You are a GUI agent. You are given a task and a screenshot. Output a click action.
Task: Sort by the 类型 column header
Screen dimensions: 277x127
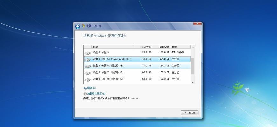pyautogui.click(x=181, y=47)
